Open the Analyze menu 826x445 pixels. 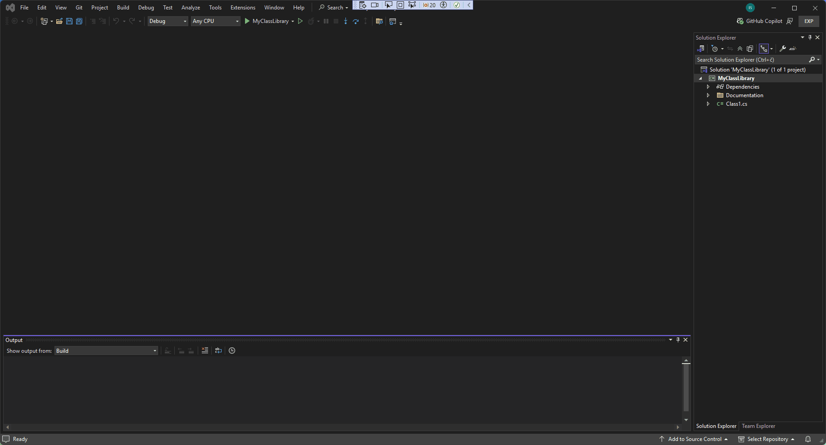coord(191,8)
